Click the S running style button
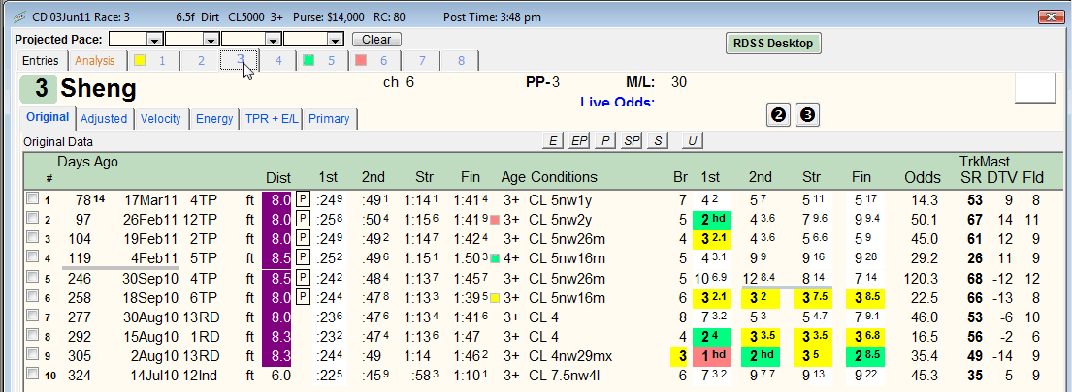Screen dimensions: 1072x392 pyautogui.click(x=658, y=141)
